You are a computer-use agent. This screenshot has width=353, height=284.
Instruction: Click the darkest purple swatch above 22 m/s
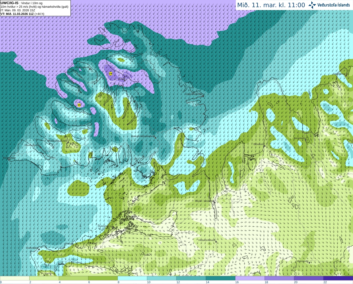[338, 278]
